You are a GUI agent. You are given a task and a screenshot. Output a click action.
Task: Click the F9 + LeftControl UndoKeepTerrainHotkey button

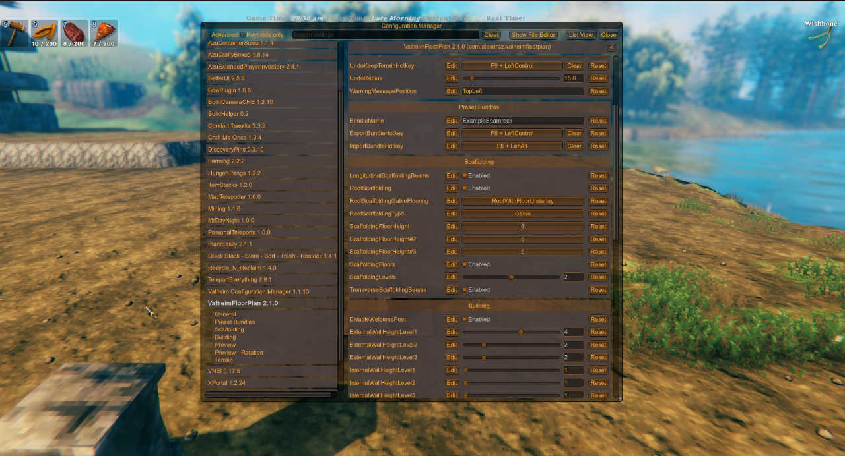point(512,66)
